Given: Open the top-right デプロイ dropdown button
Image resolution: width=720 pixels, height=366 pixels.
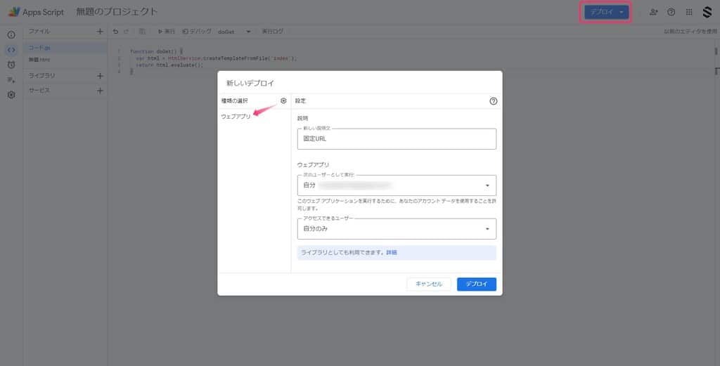Looking at the screenshot, I should click(x=606, y=12).
